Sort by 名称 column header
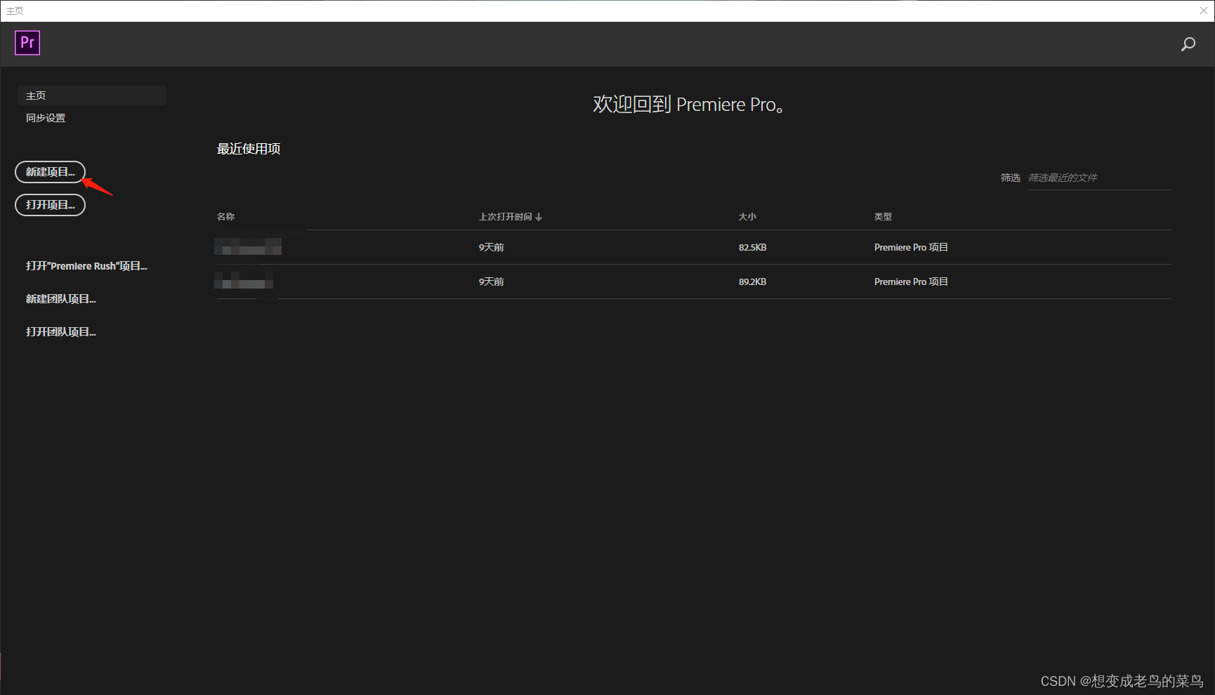 [x=225, y=217]
